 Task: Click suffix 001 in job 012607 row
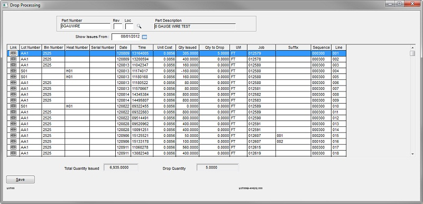pos(293,135)
